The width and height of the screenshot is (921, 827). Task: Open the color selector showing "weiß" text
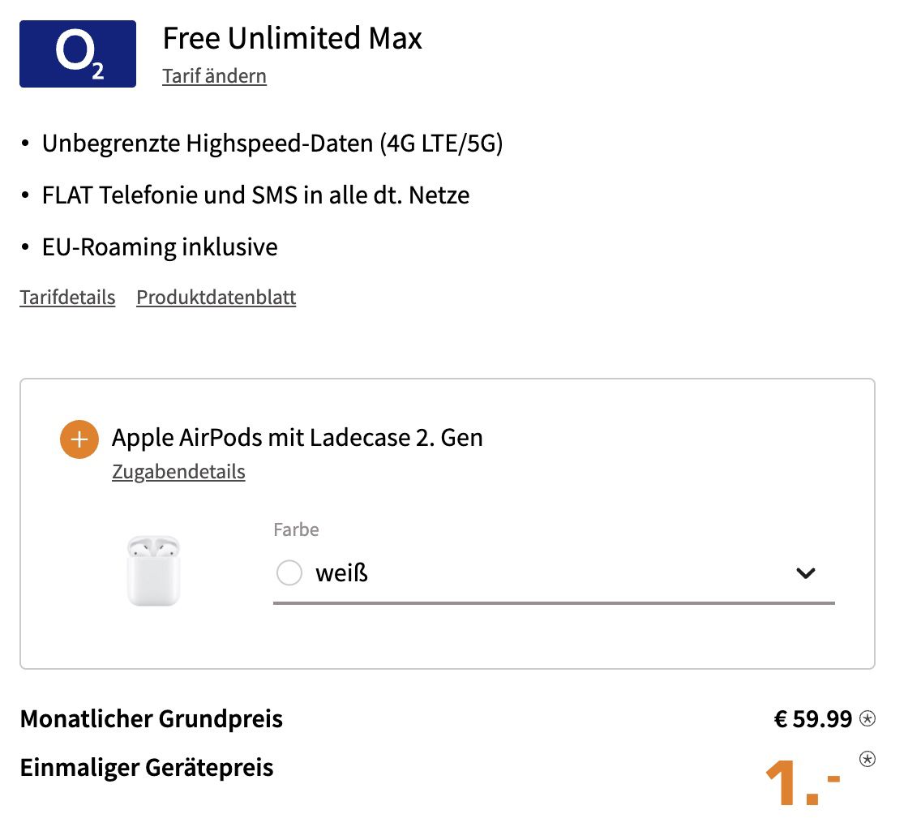pyautogui.click(x=341, y=573)
